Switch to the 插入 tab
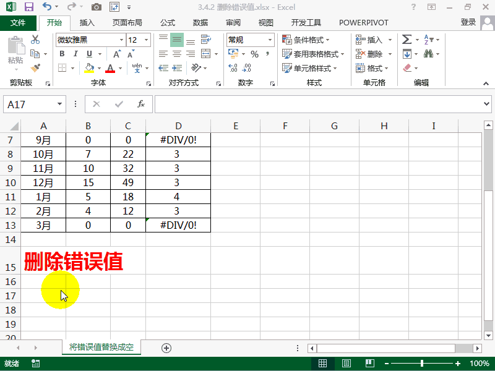 tap(87, 23)
